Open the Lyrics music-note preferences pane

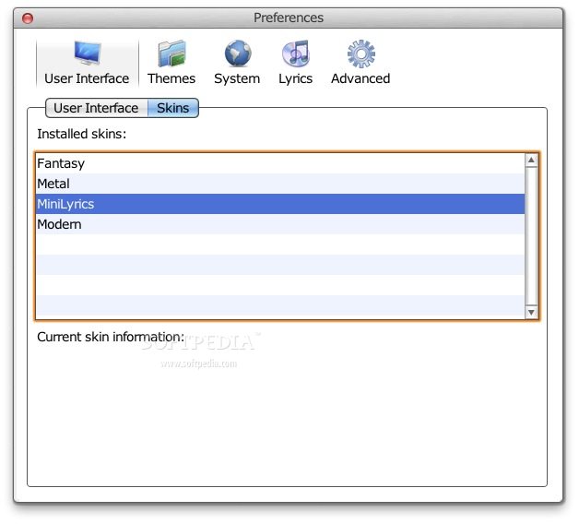click(295, 63)
